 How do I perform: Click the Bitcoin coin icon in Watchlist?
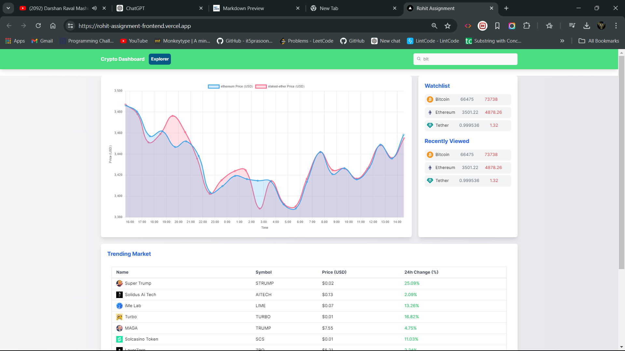430,99
